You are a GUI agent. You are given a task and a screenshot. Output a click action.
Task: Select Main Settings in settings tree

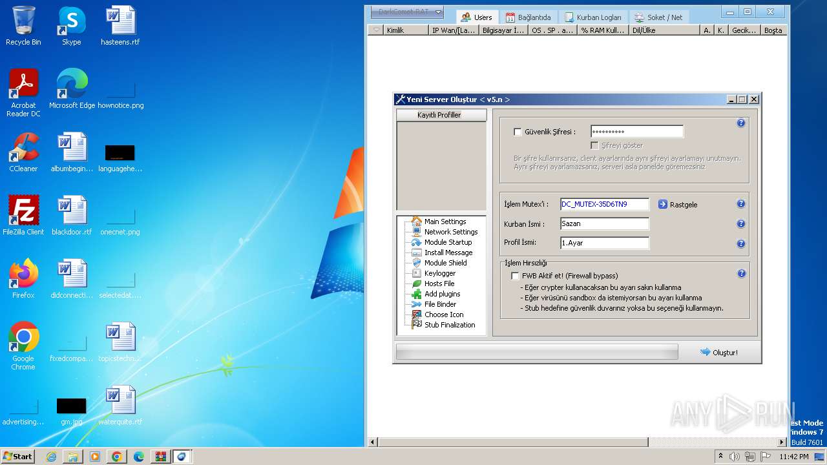445,222
